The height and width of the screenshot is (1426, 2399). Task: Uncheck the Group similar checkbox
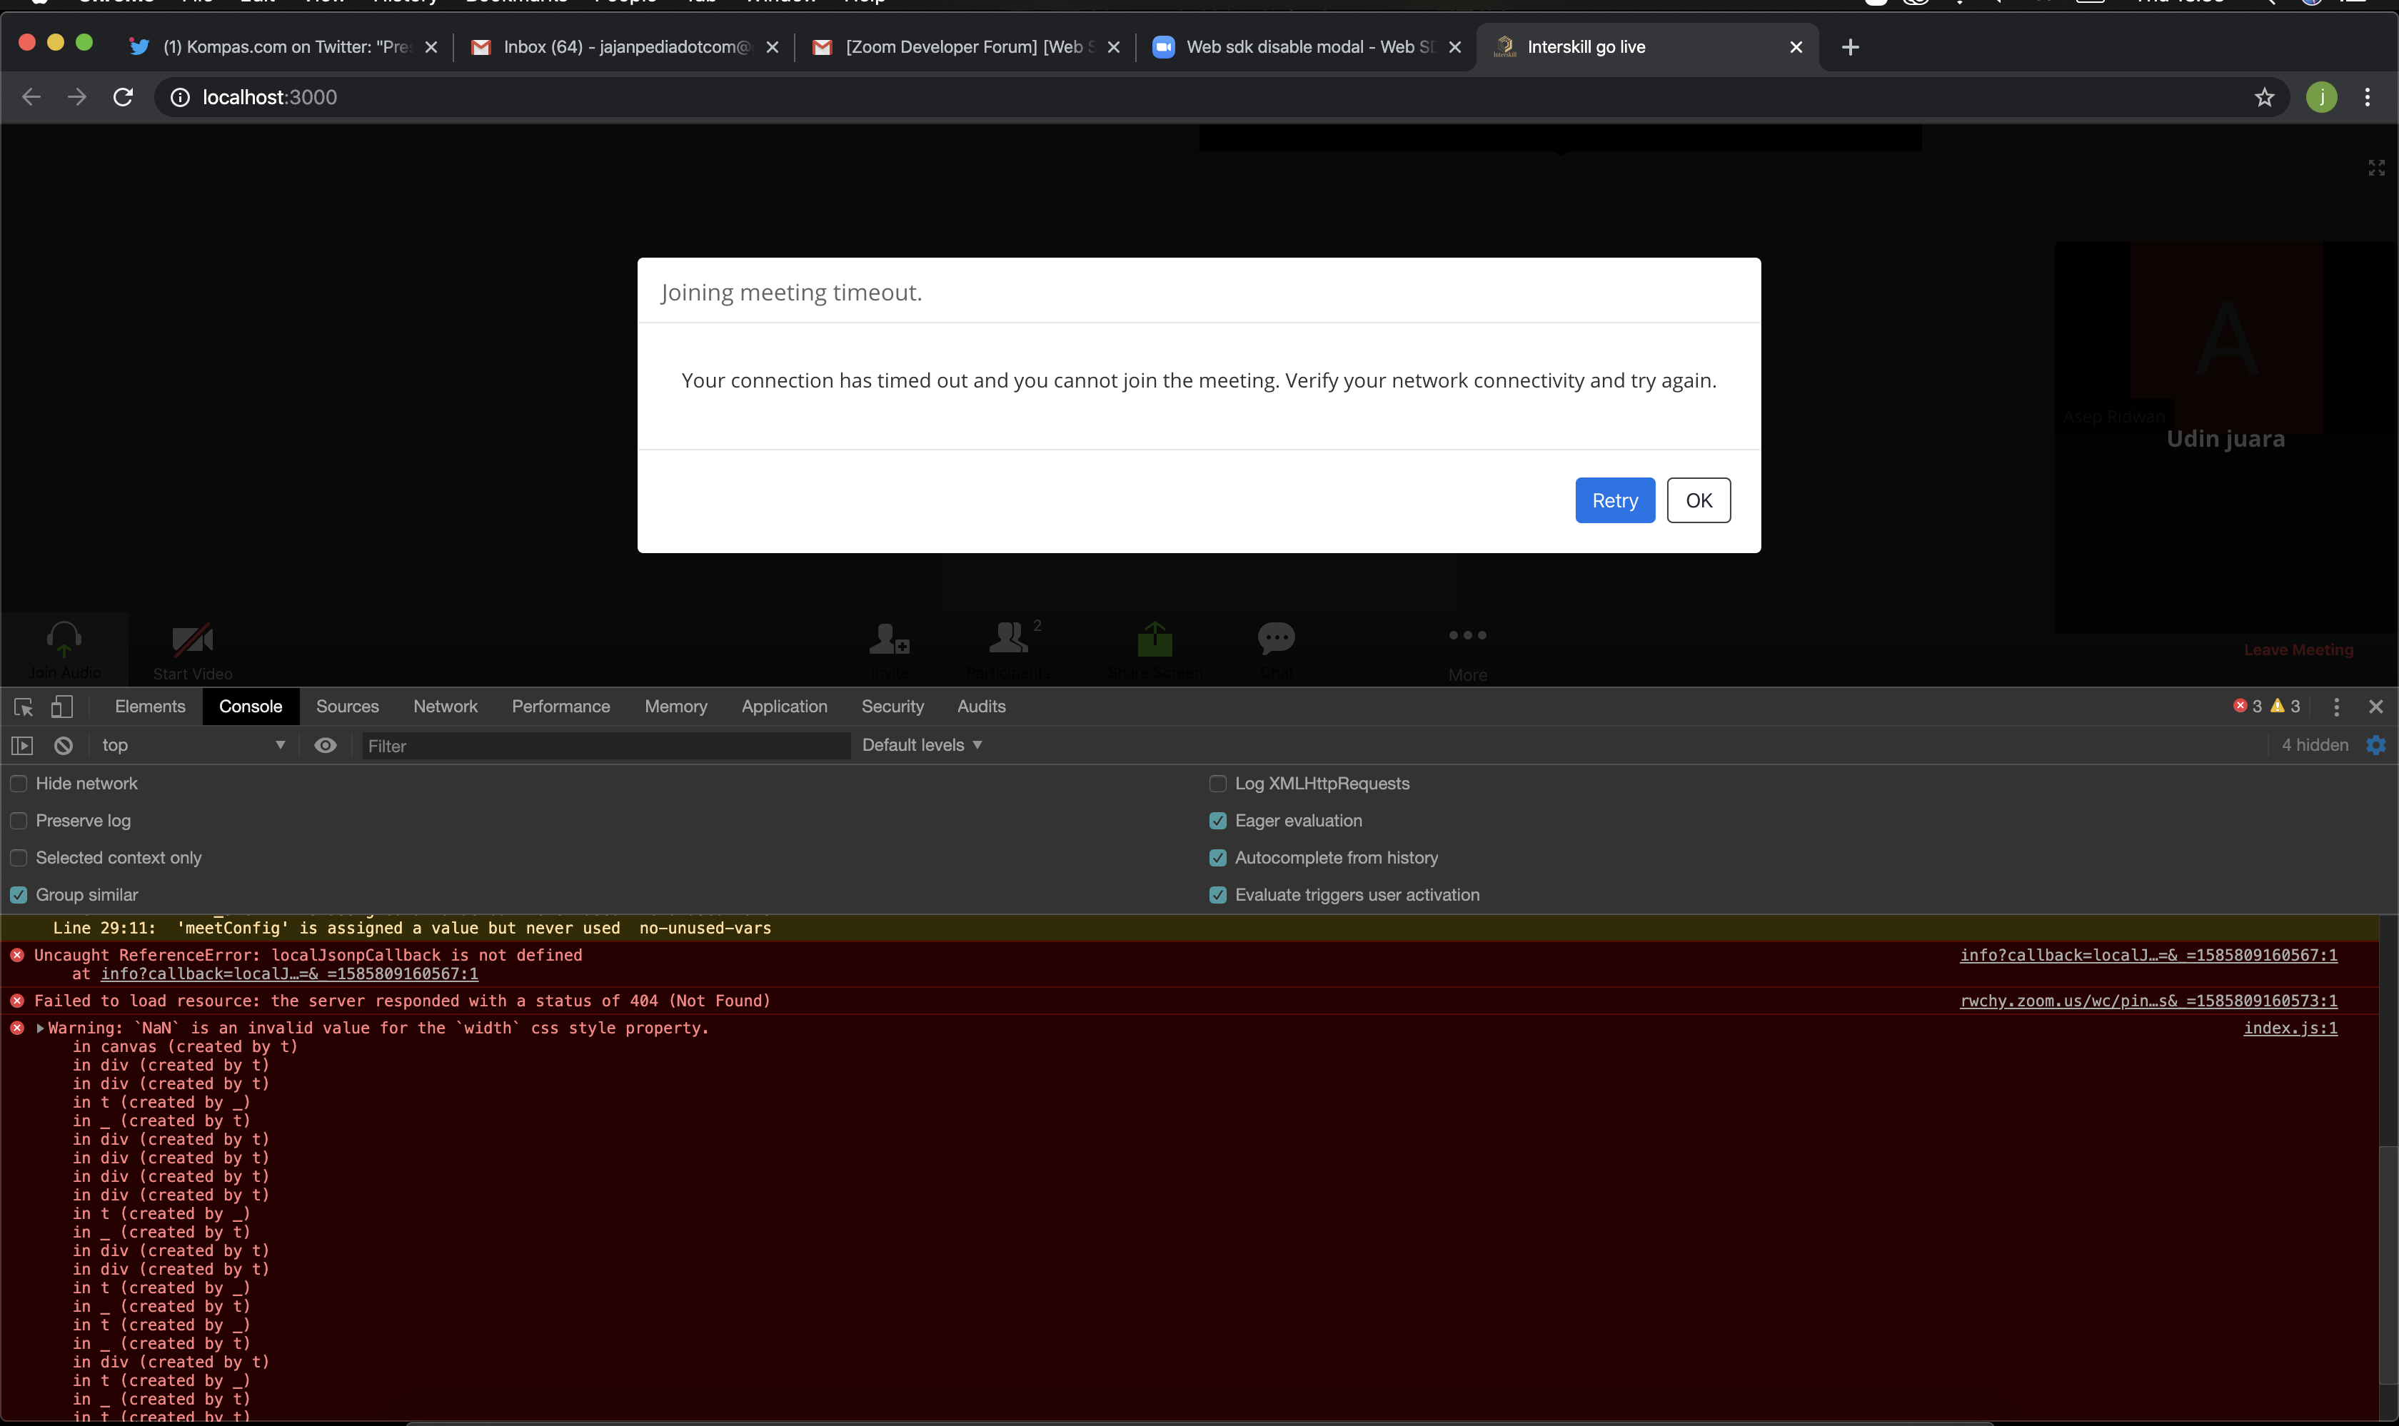click(x=19, y=894)
